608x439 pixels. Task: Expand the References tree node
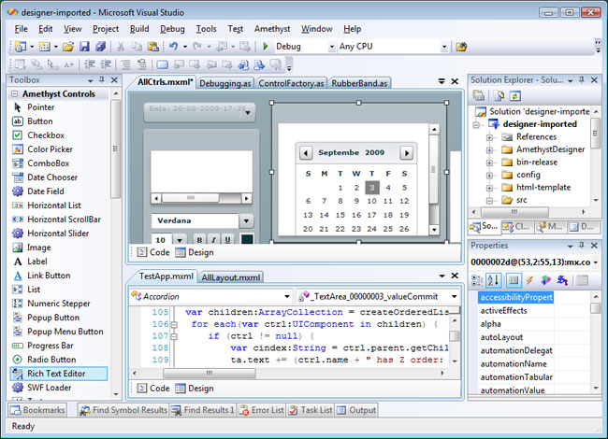[x=489, y=136]
